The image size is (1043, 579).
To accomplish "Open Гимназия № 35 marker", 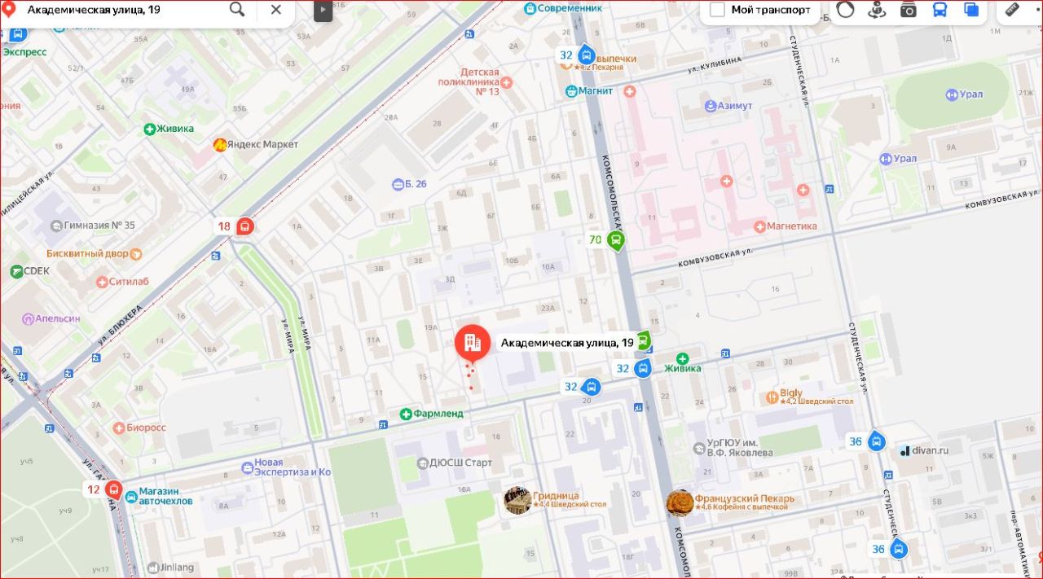I will [x=56, y=226].
